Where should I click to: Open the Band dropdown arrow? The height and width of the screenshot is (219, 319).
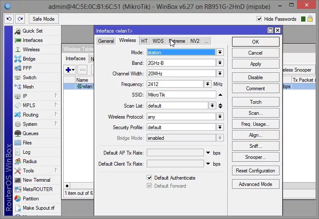tap(220, 63)
